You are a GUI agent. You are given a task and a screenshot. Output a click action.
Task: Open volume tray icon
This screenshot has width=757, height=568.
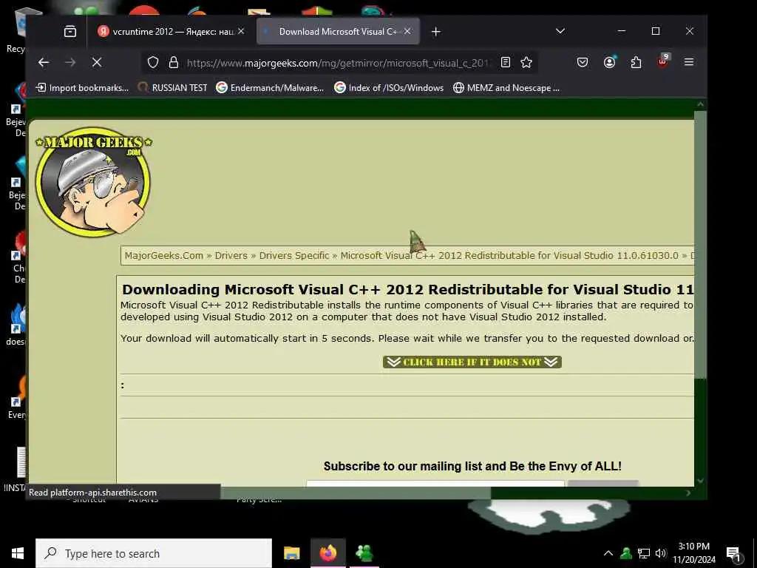pos(660,553)
